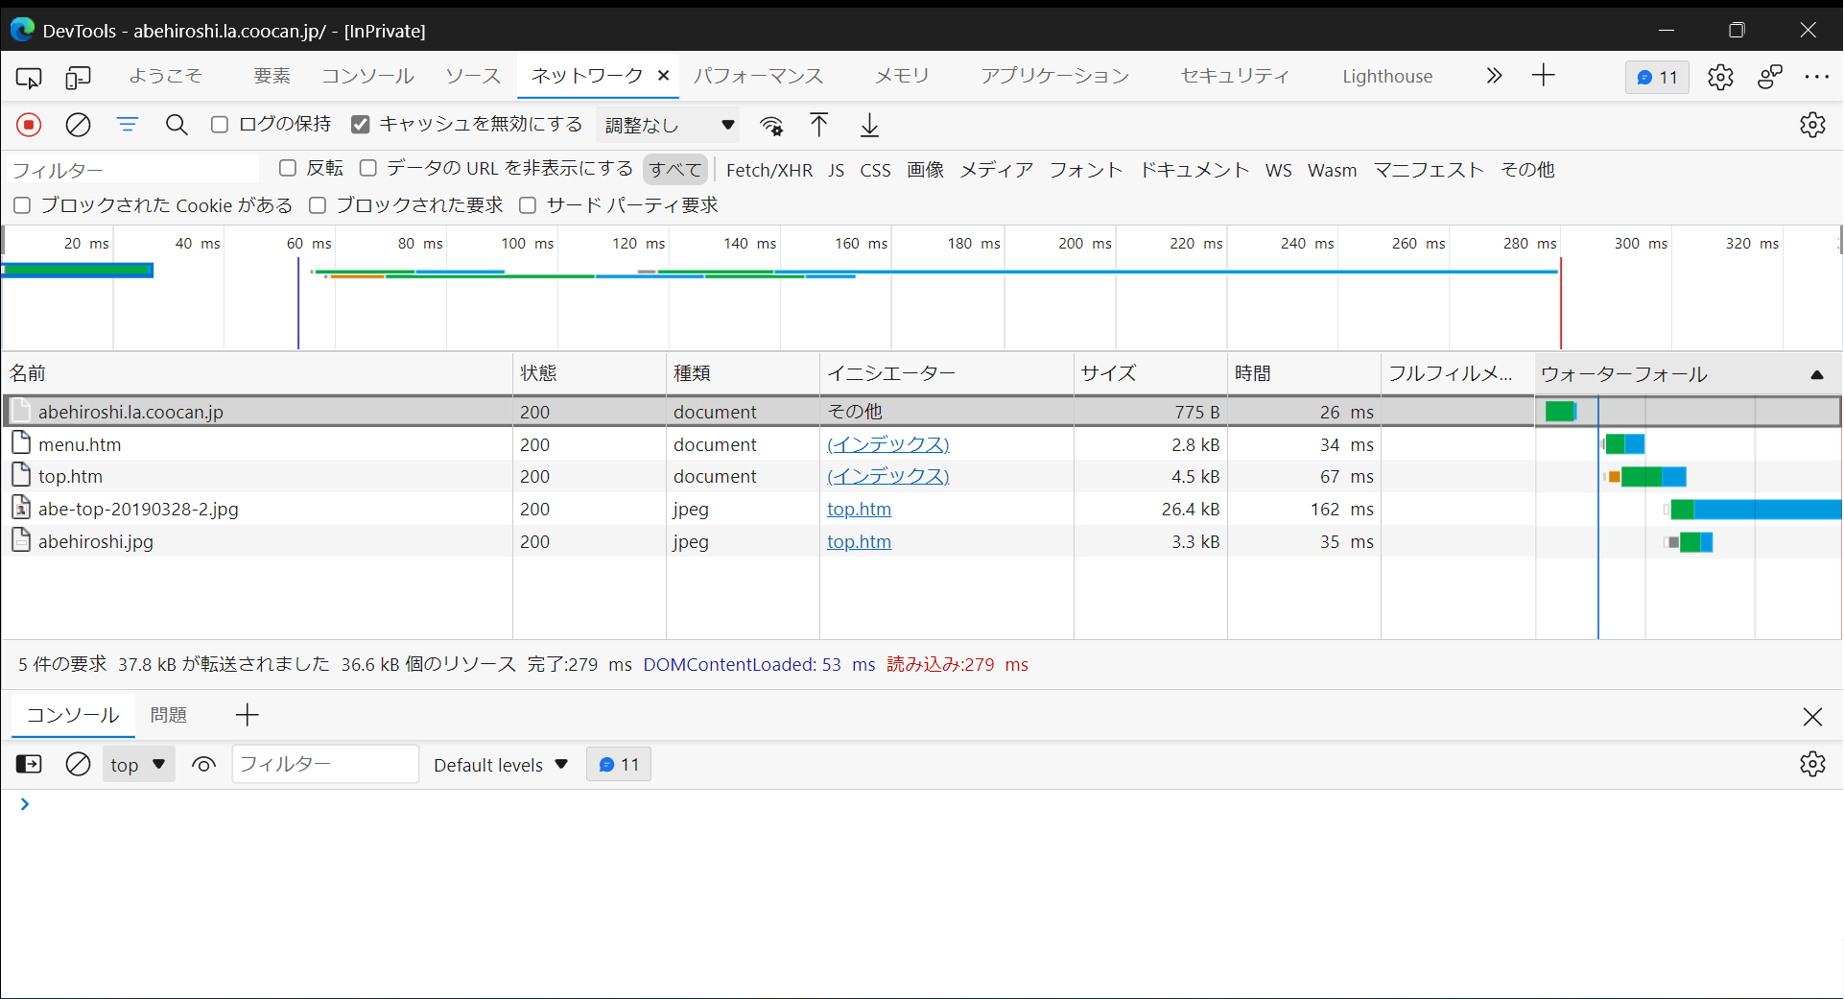Enable the ログの保持 checkbox
1844x999 pixels.
[220, 125]
